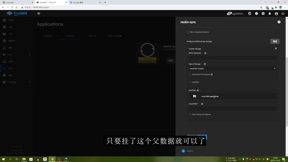Open a new browser tab
The image size is (288, 162).
(x=105, y=3)
